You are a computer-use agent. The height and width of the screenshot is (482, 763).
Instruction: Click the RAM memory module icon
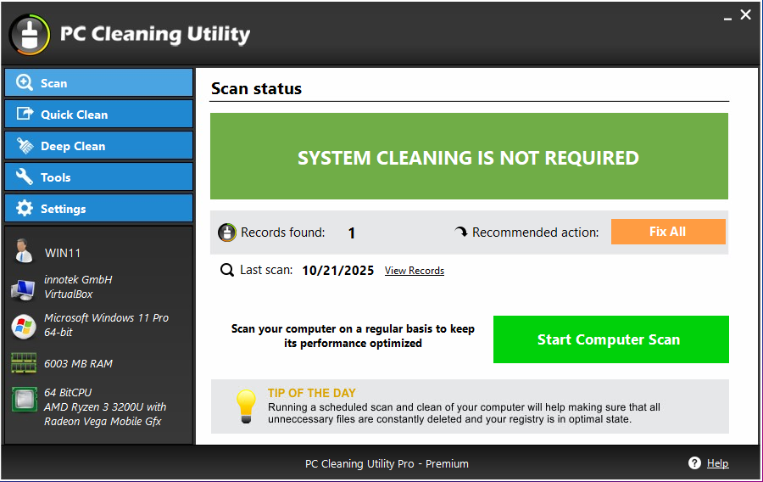point(24,363)
